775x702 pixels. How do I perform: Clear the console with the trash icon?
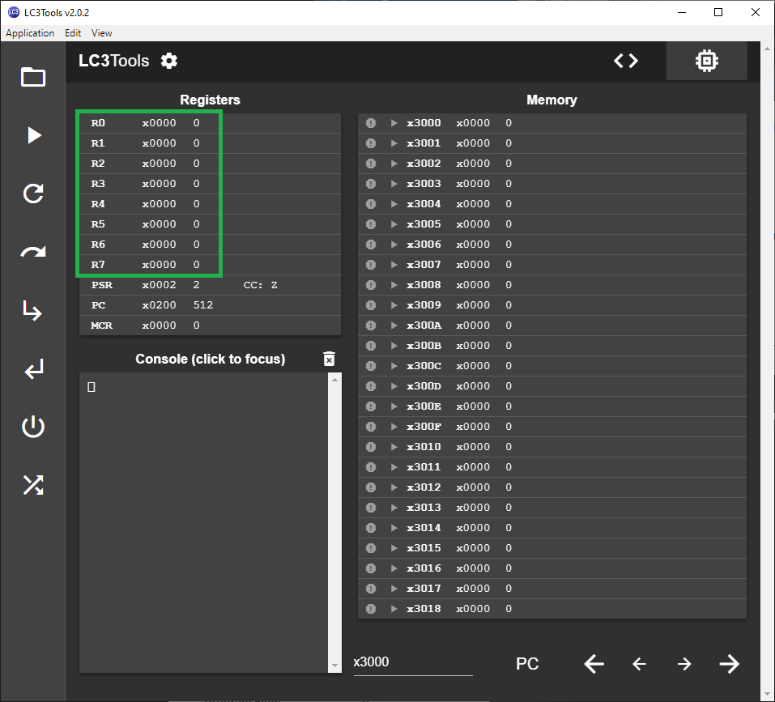pos(329,359)
